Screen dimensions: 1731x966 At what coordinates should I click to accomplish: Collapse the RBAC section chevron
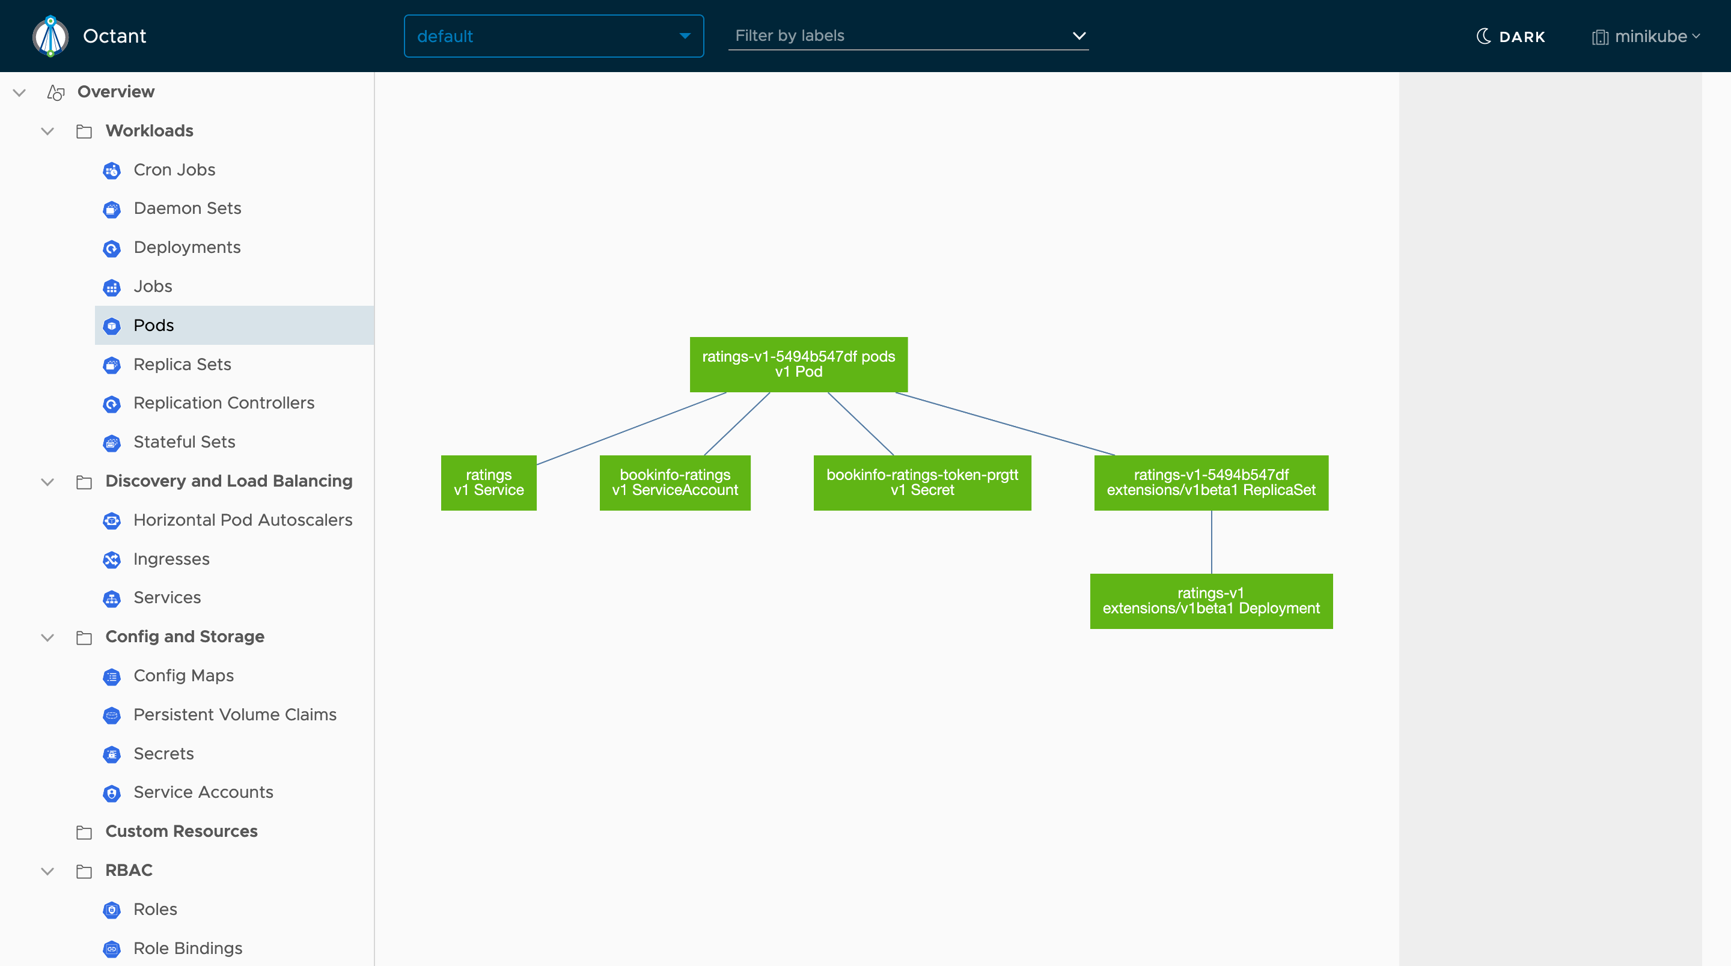click(47, 871)
